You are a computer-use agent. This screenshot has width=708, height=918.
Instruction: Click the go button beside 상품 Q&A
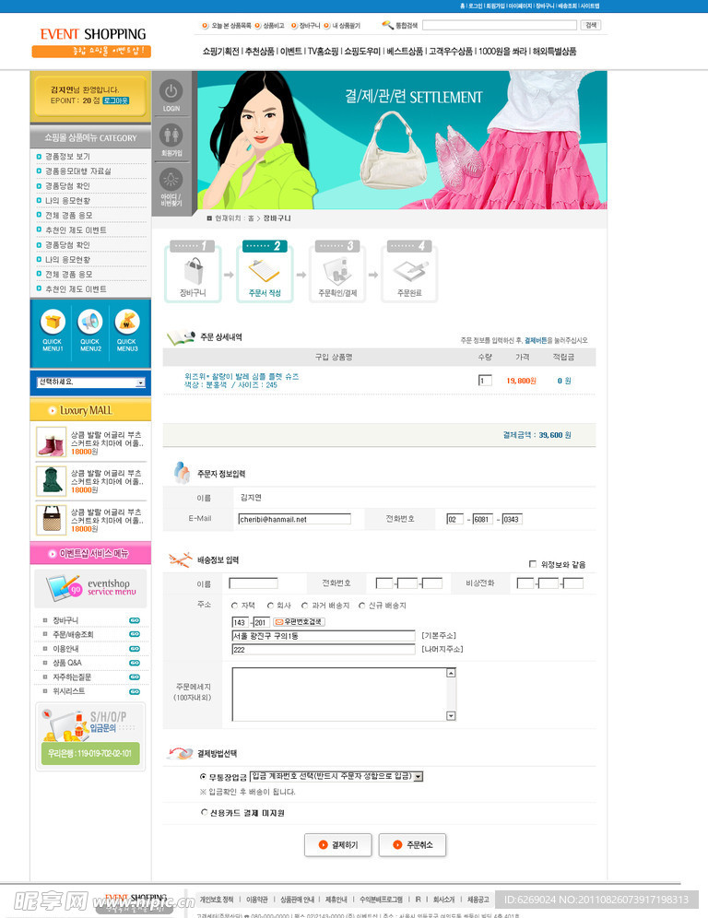click(135, 663)
